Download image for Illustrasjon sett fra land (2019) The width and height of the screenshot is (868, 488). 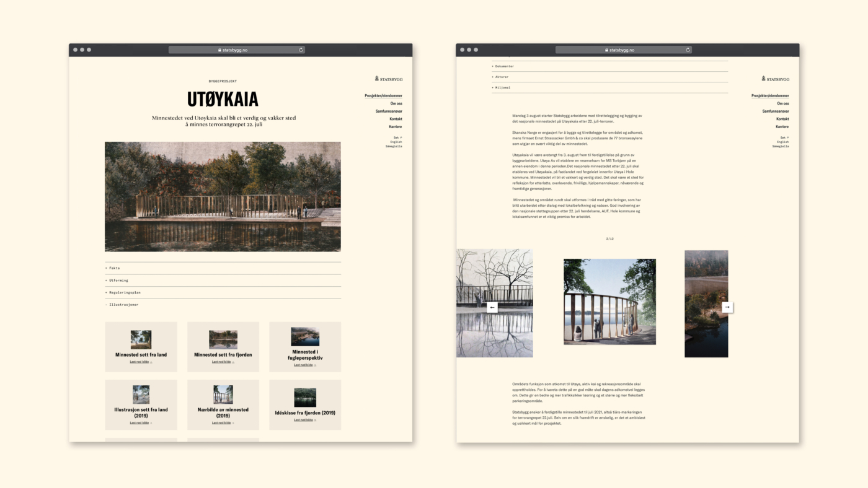[141, 423]
